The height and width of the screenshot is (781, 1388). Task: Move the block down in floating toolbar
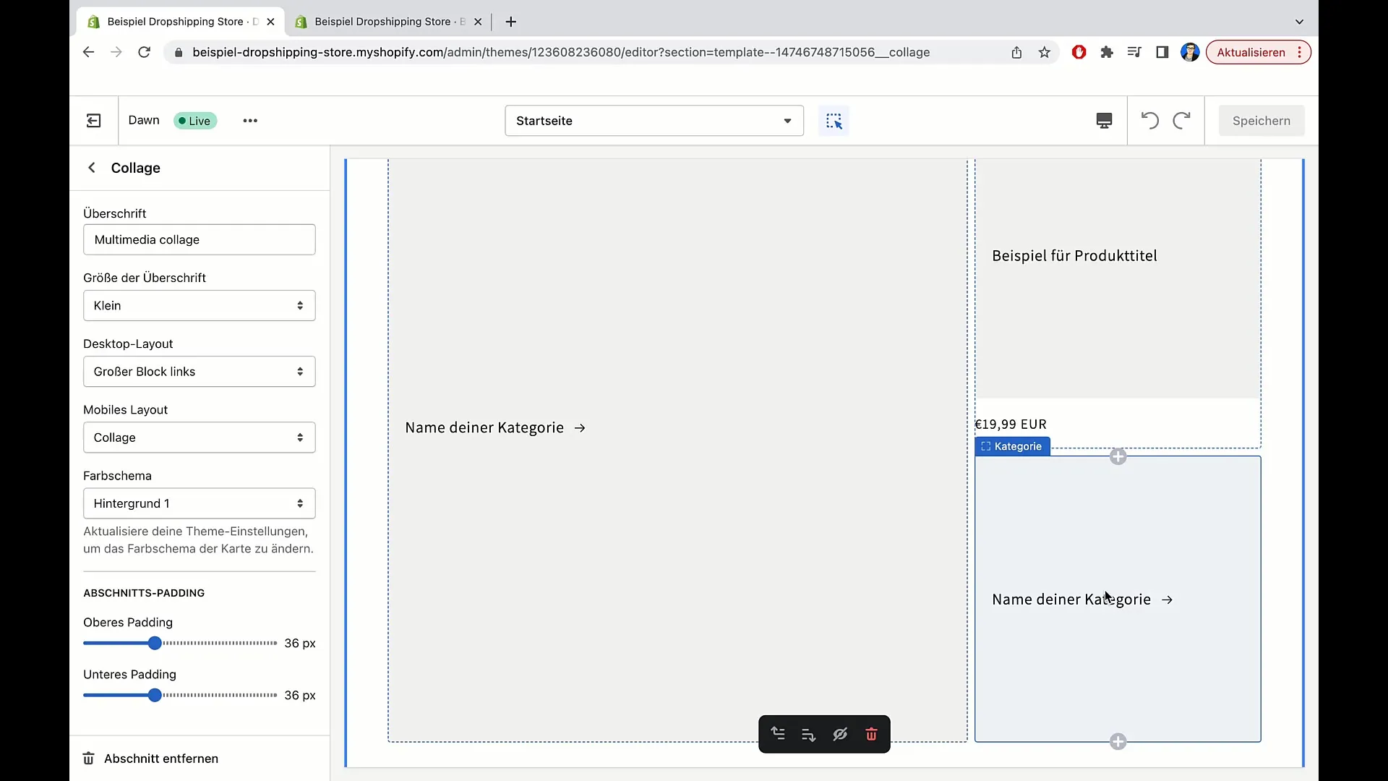[809, 735]
